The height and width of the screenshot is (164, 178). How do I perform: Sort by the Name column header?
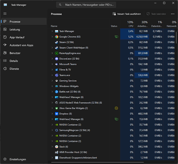[79, 24]
